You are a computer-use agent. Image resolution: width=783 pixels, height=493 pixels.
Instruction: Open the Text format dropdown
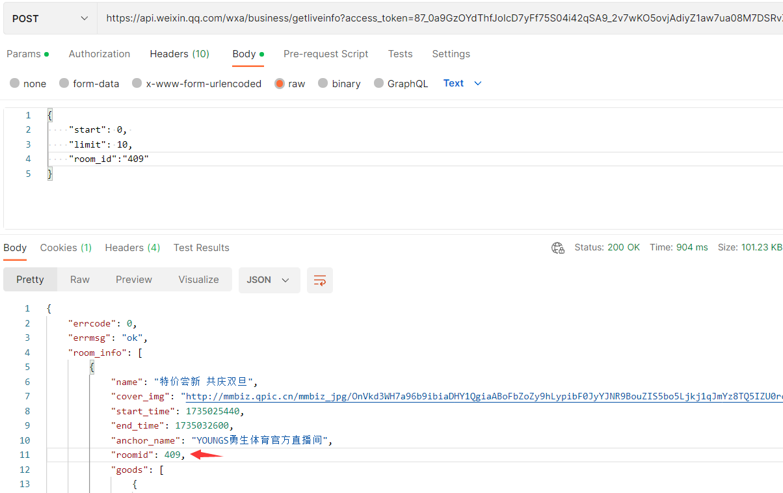[x=462, y=83]
